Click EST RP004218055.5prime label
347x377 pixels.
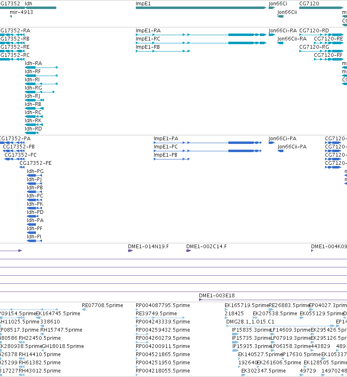(163, 371)
